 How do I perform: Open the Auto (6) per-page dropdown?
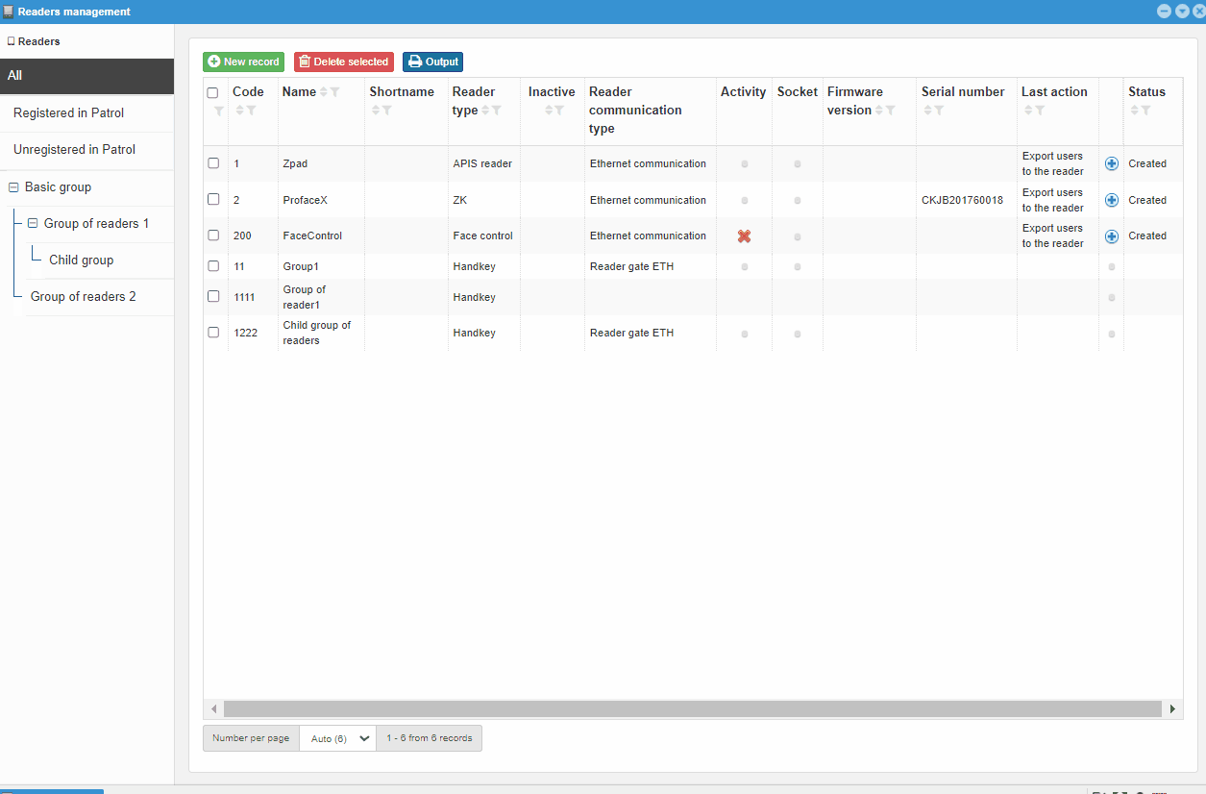point(337,738)
